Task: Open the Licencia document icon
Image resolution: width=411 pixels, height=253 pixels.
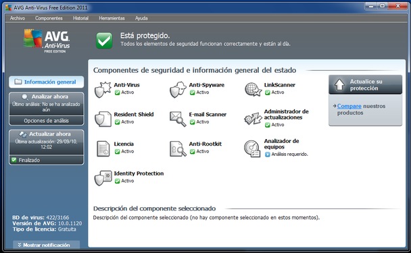Action: tap(103, 148)
